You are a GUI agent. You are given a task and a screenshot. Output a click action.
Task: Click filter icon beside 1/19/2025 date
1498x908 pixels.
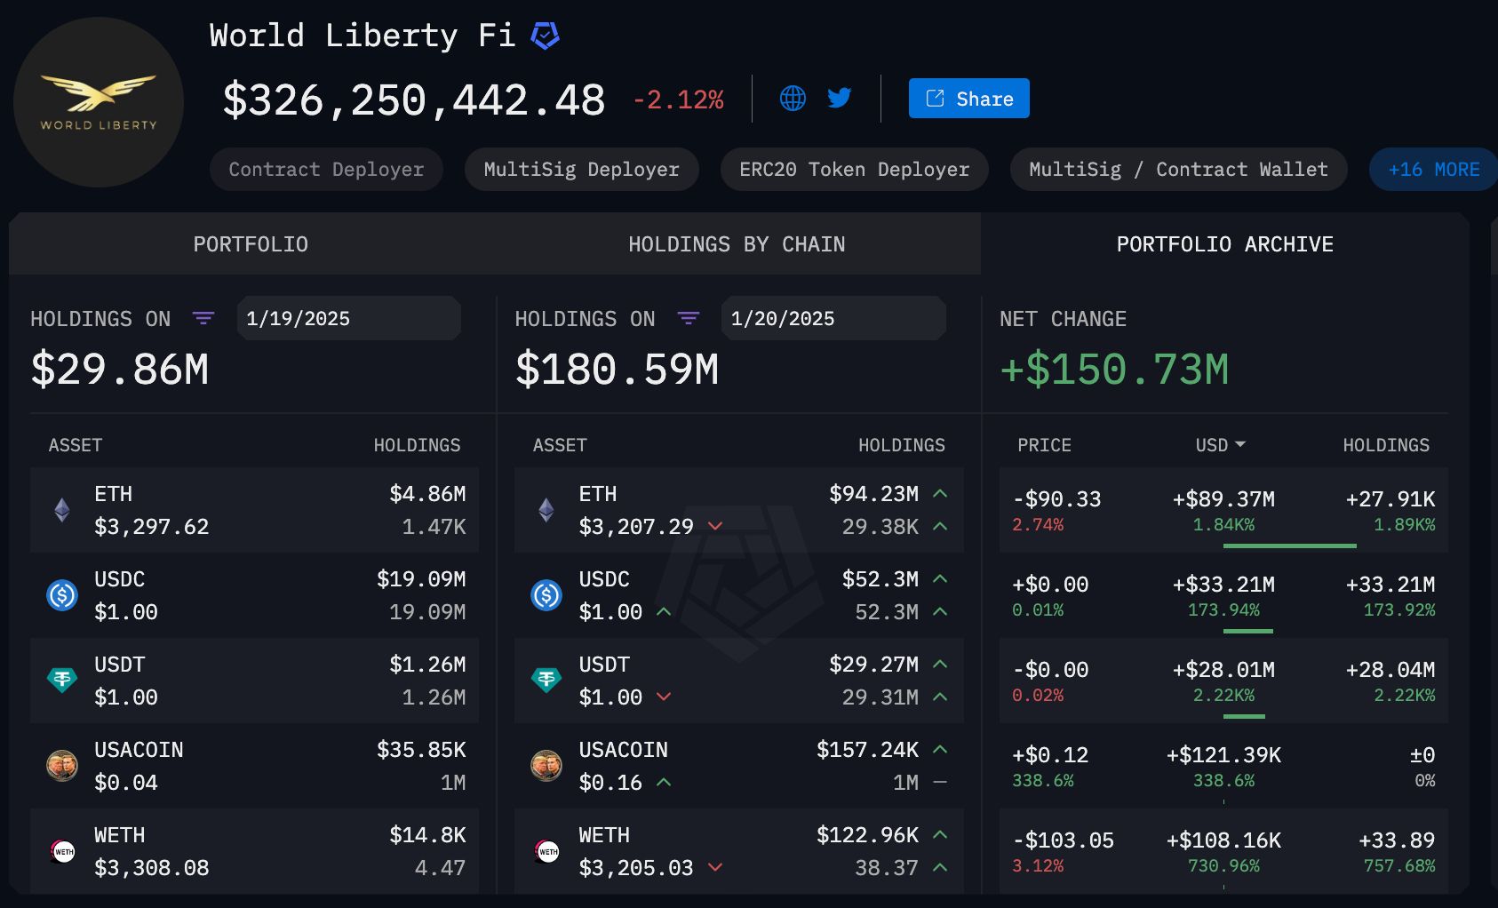pyautogui.click(x=203, y=318)
